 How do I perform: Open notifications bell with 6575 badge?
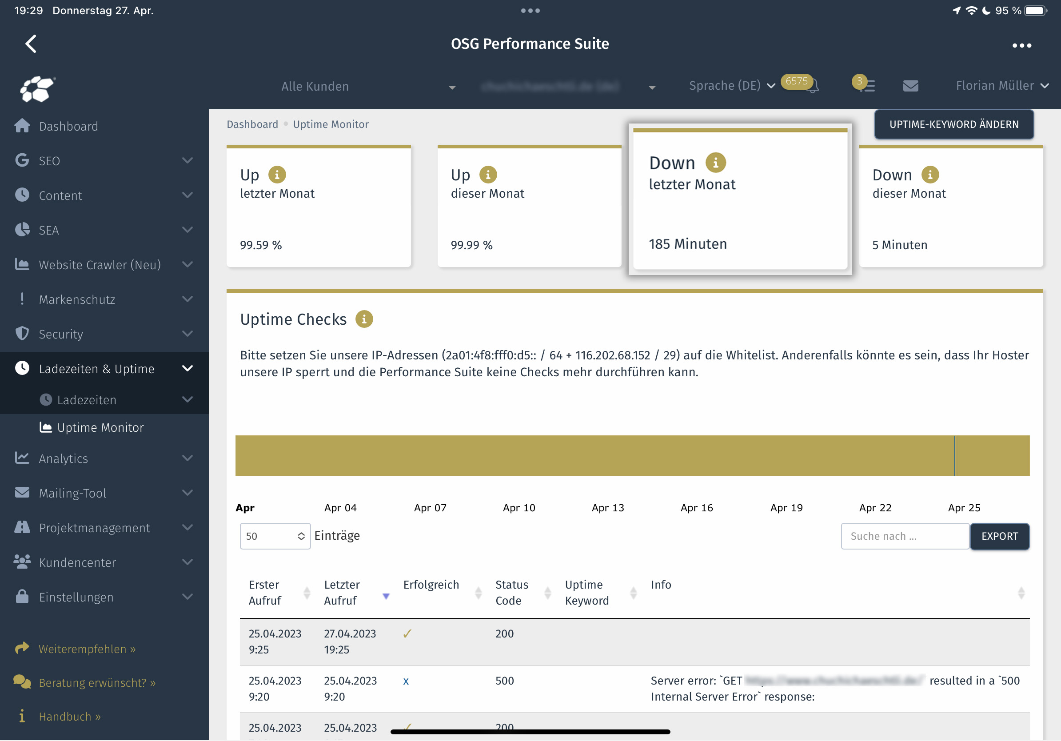tap(813, 86)
